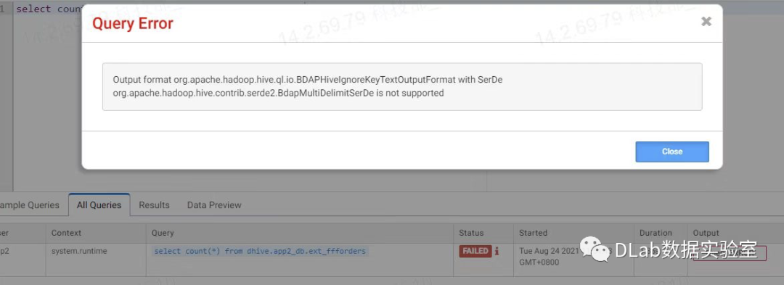This screenshot has height=285, width=784.
Task: Click the red-outlined output button in row
Action: point(730,254)
